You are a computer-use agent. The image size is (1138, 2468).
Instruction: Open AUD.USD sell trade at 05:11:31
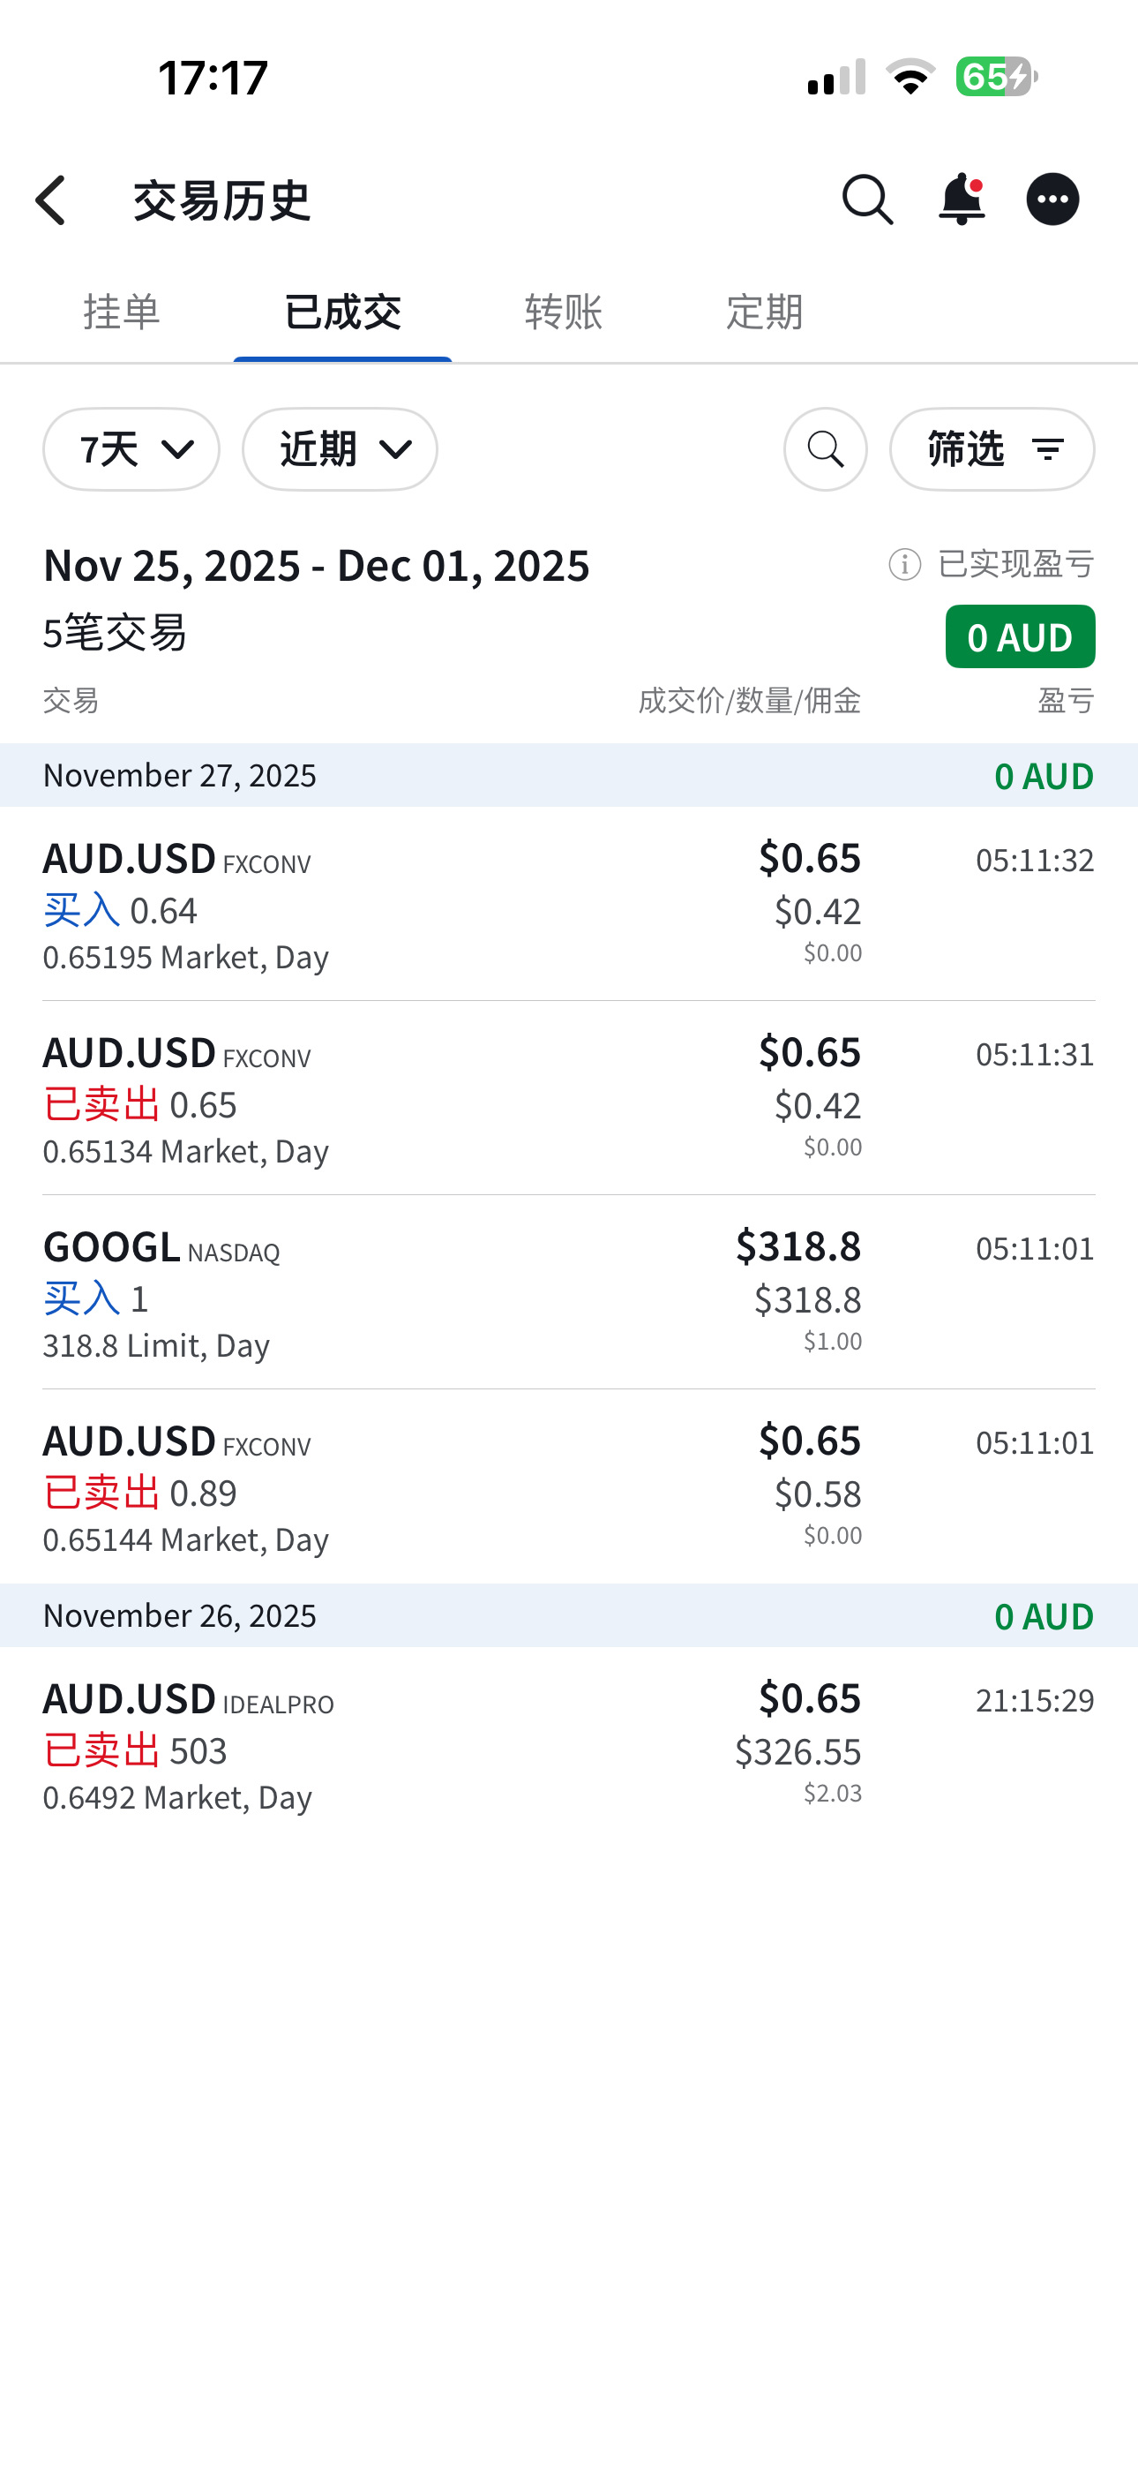(568, 1099)
